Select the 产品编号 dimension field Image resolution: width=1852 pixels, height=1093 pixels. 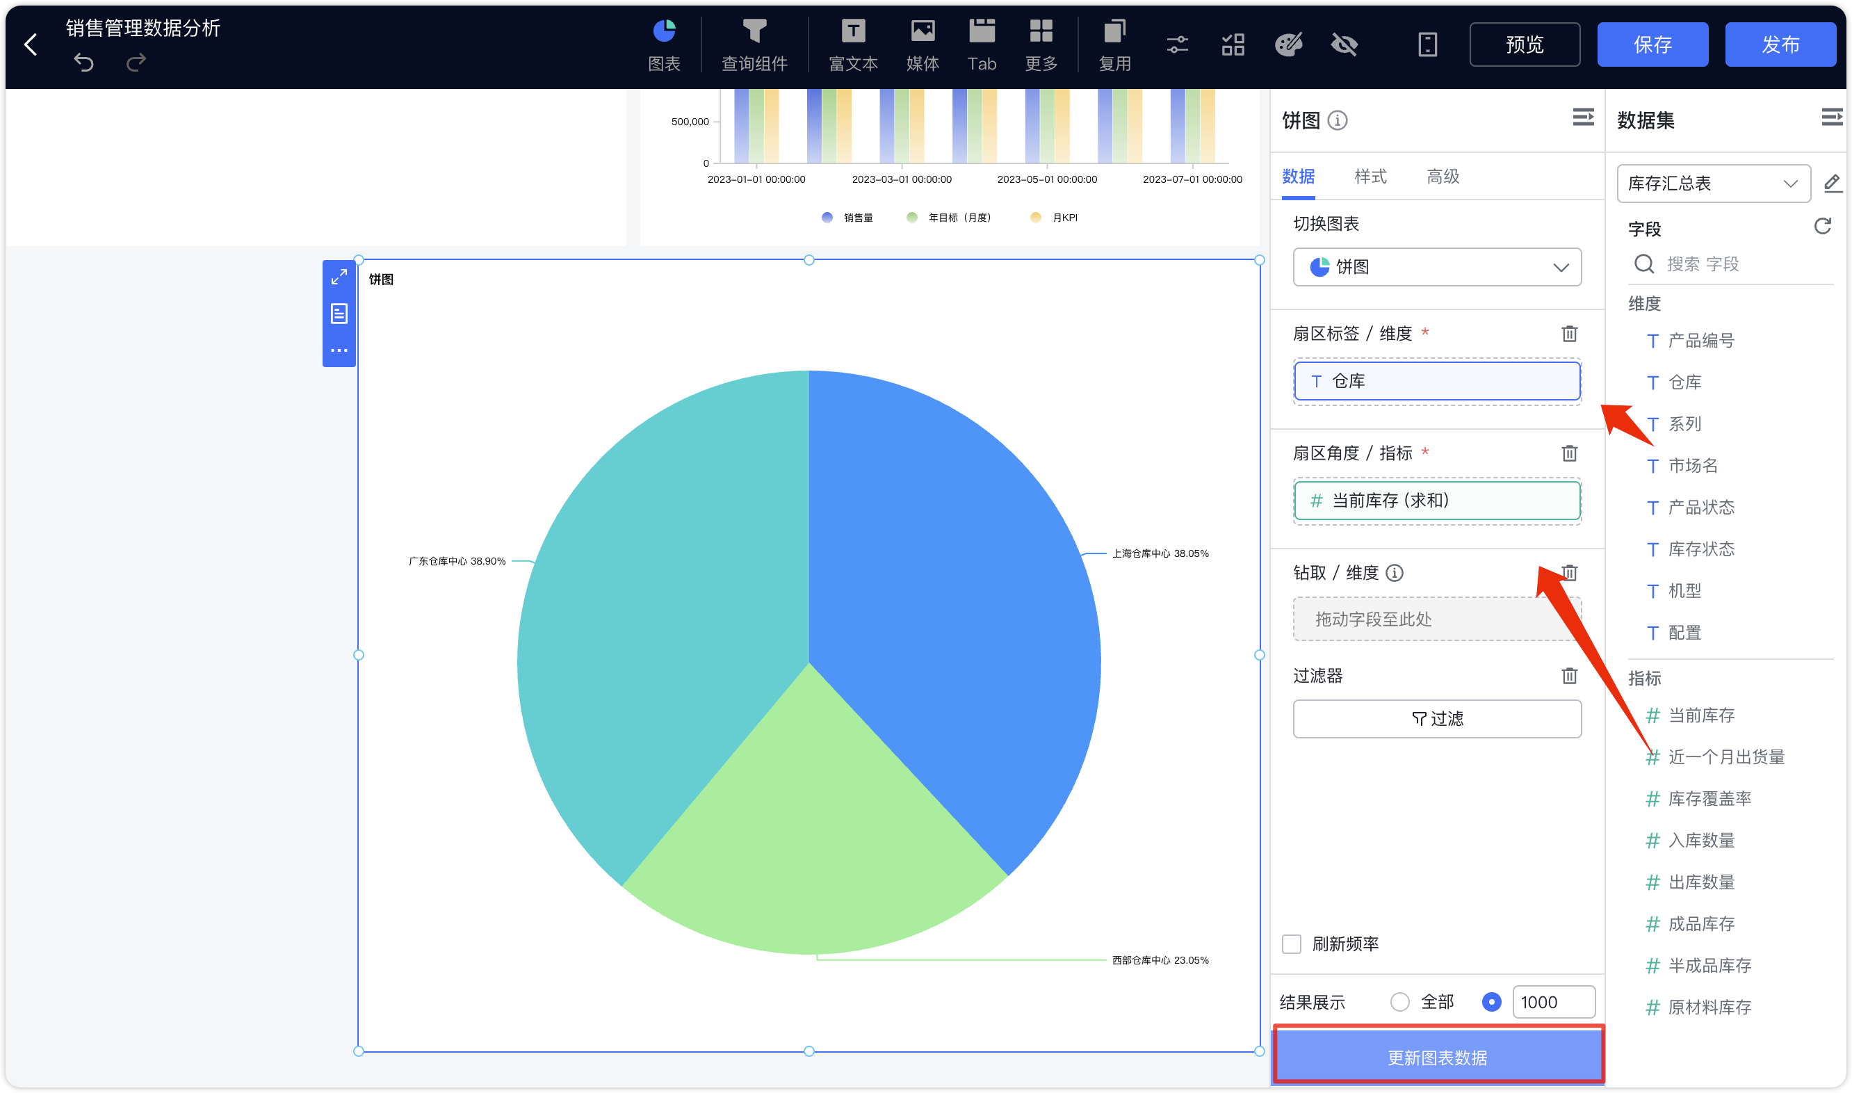click(1700, 341)
